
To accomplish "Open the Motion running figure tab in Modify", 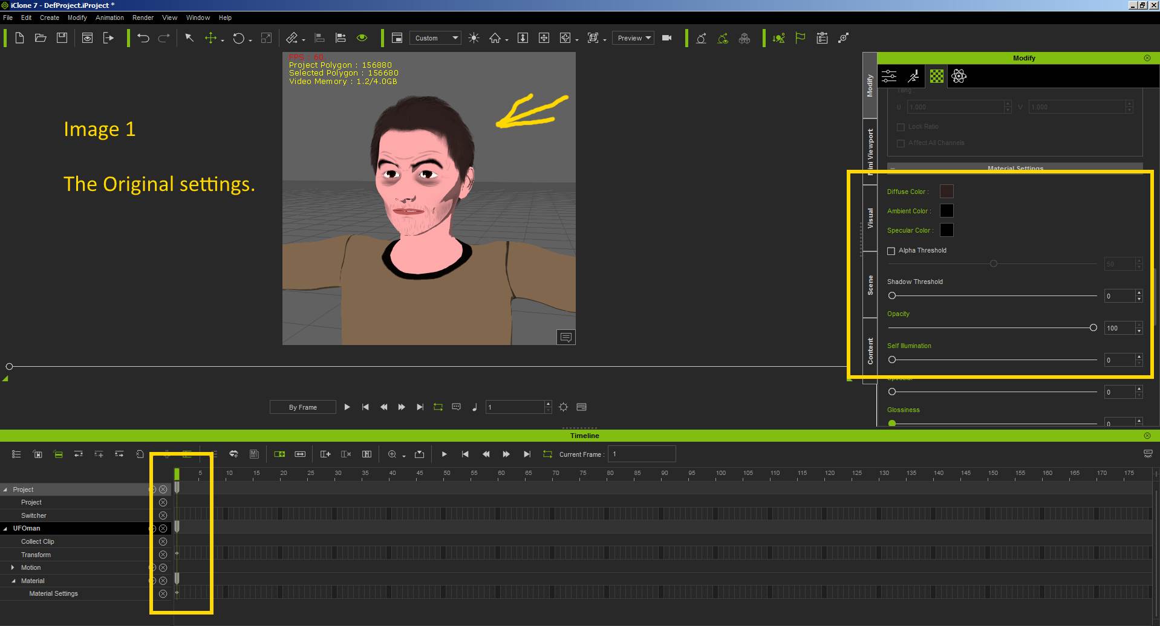I will click(913, 76).
